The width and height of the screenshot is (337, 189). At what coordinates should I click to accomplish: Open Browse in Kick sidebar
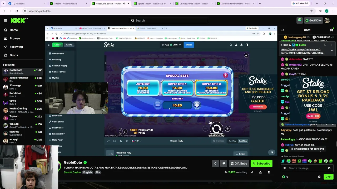coord(15,38)
